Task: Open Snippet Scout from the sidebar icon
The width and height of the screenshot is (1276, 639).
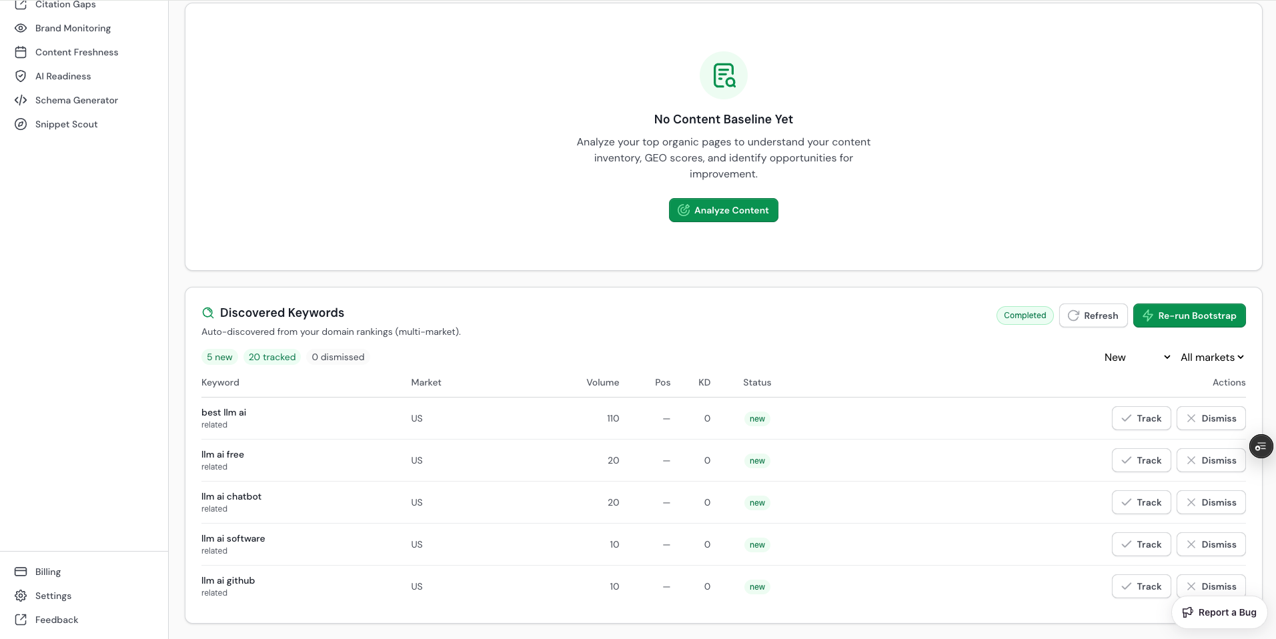Action: click(x=21, y=124)
